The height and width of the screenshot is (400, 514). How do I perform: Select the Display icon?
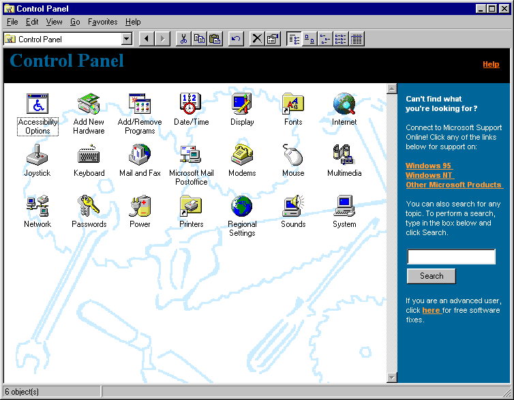pos(242,104)
